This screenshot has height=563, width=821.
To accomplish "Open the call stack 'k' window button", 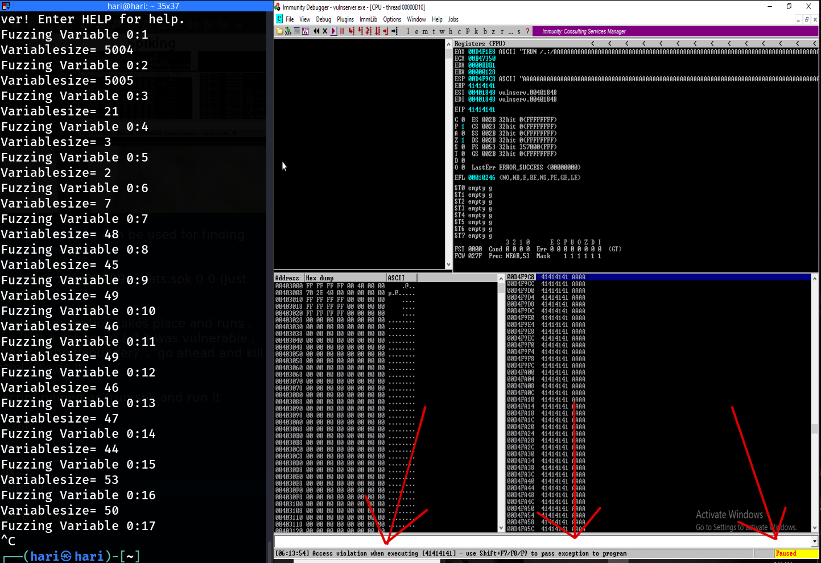I will pos(476,31).
